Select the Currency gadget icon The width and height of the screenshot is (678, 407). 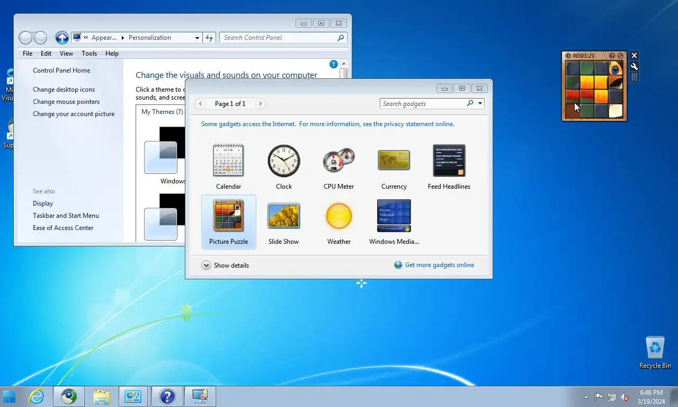(394, 160)
